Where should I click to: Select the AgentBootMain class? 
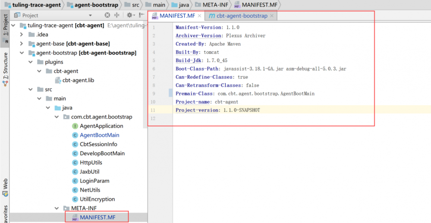coord(100,135)
